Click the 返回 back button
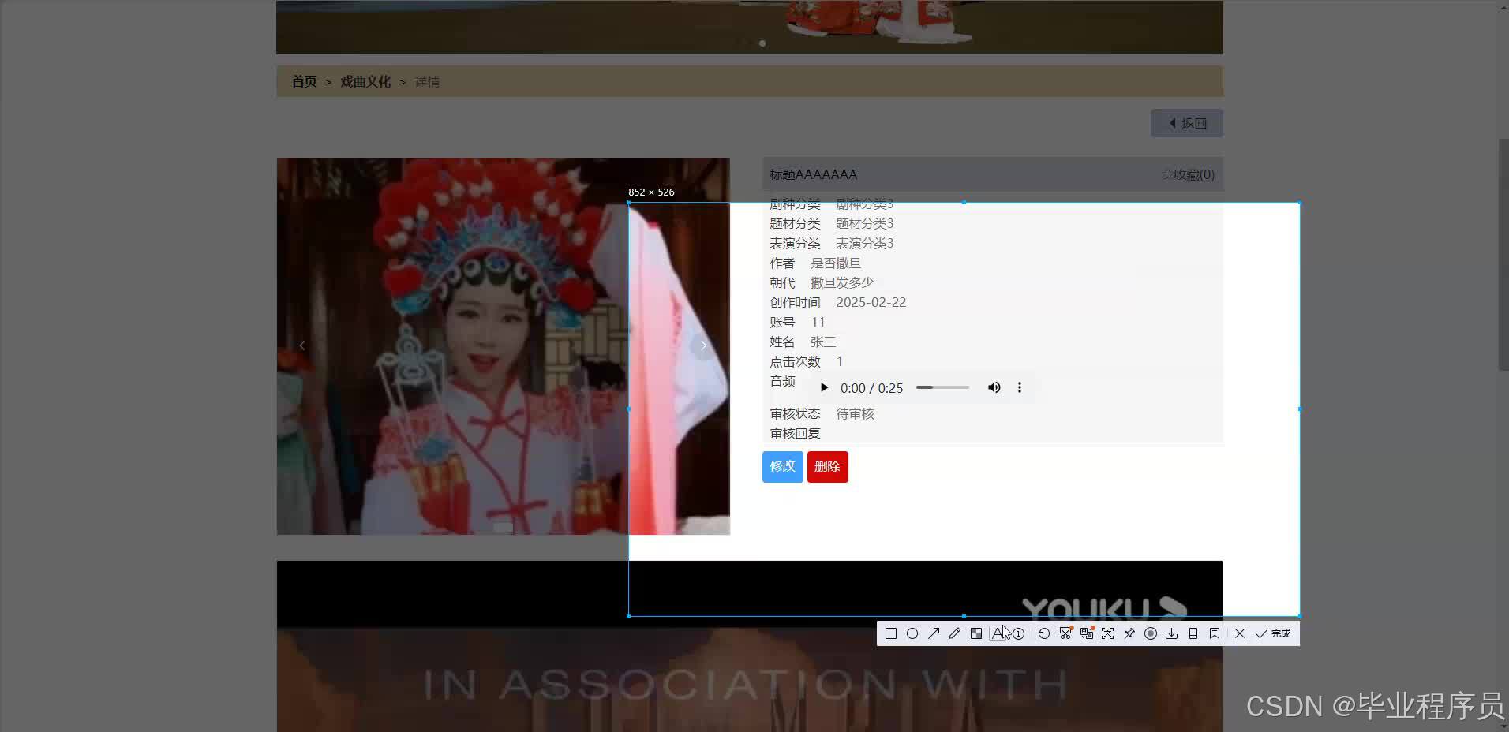The image size is (1509, 732). coord(1187,123)
